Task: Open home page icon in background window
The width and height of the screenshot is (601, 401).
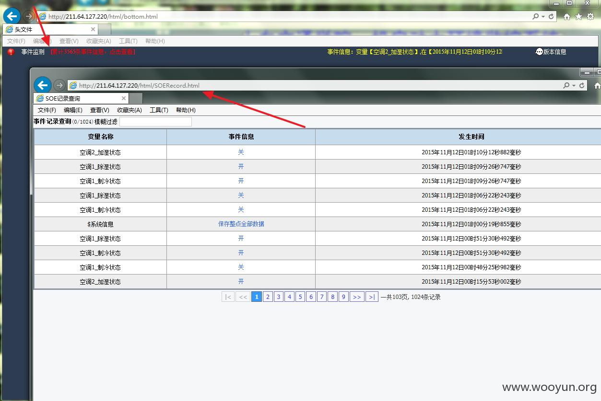Action: (566, 16)
